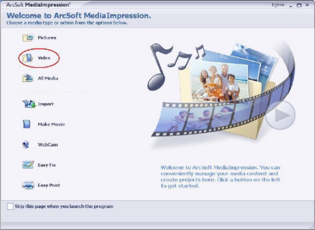Click the Make Movie label

51,124
